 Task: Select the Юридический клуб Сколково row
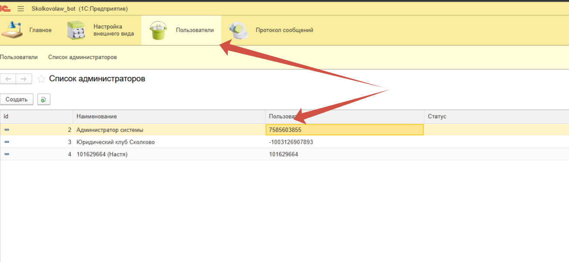115,142
